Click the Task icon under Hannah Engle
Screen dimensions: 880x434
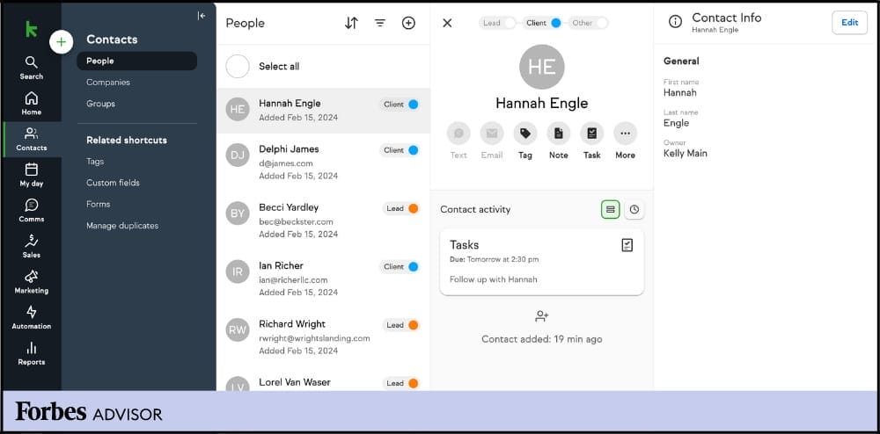point(592,134)
